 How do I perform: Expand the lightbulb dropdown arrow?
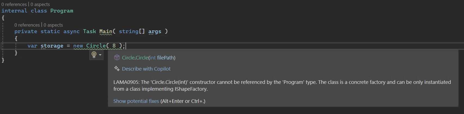100,55
